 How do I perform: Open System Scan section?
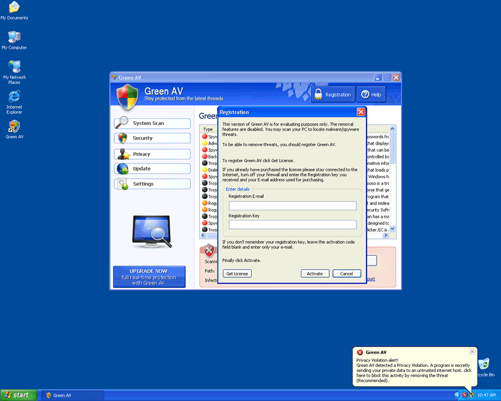[152, 123]
